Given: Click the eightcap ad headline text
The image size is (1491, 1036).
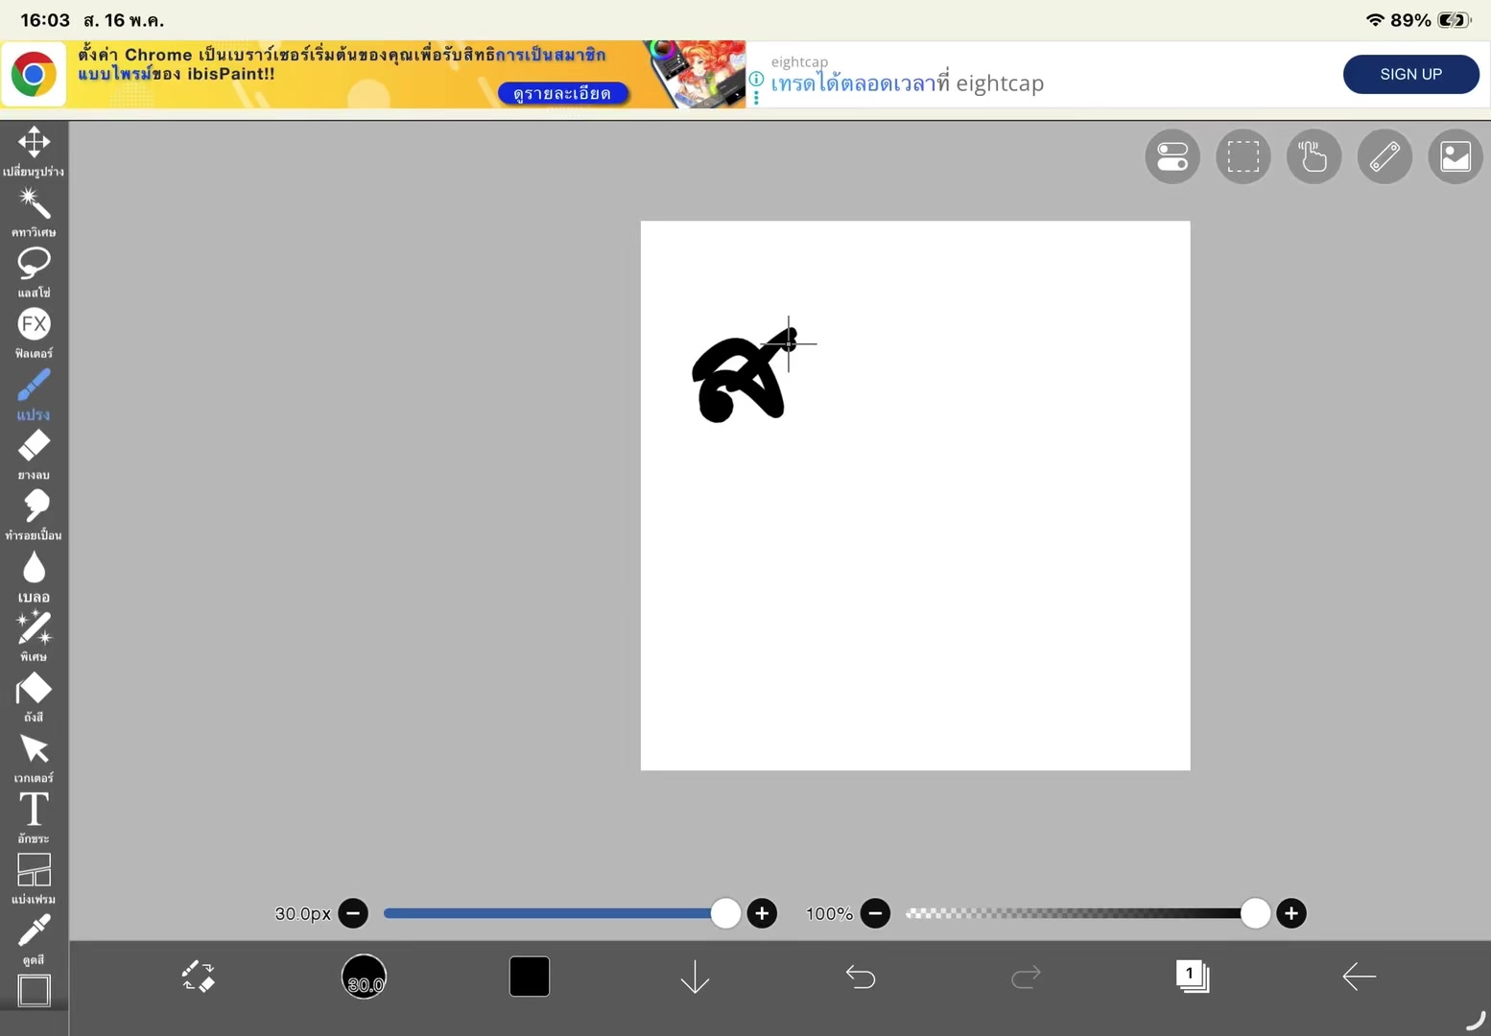Looking at the screenshot, I should pos(907,83).
